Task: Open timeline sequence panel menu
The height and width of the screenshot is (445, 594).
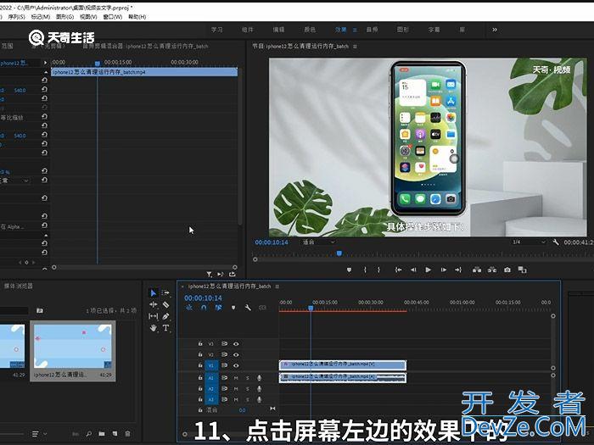Action: pos(277,286)
